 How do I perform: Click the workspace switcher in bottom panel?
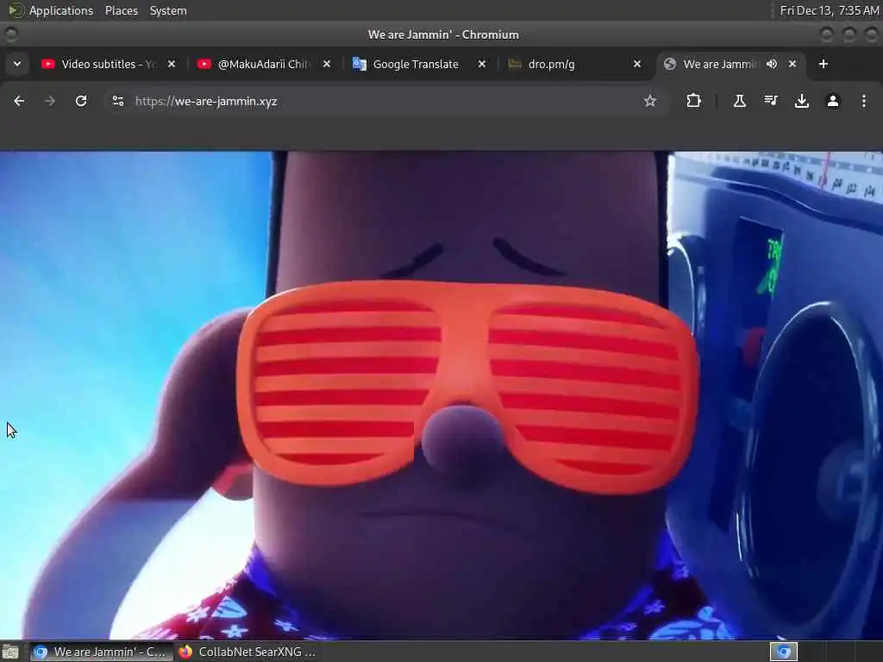tap(784, 652)
